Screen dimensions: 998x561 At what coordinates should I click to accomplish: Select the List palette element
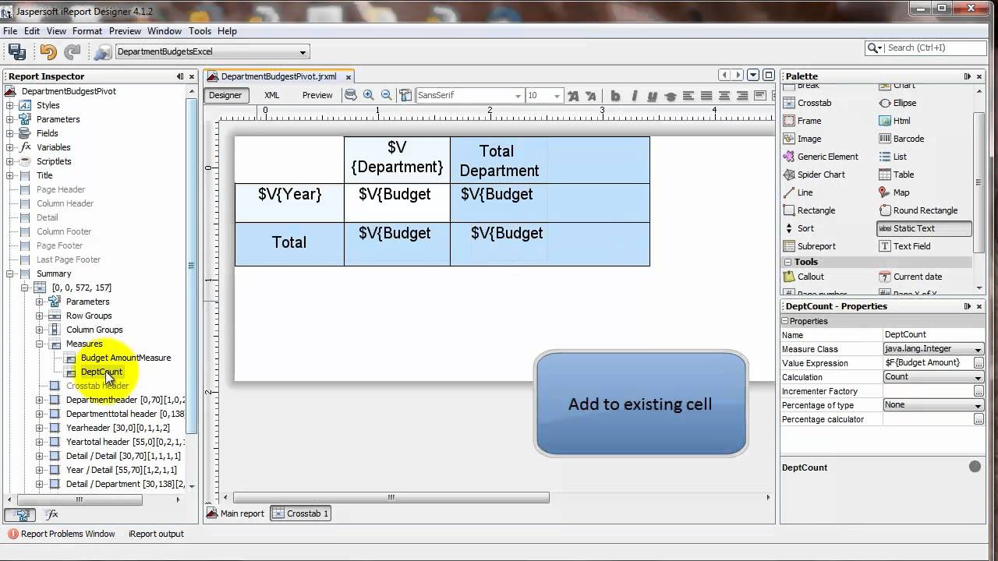(893, 157)
